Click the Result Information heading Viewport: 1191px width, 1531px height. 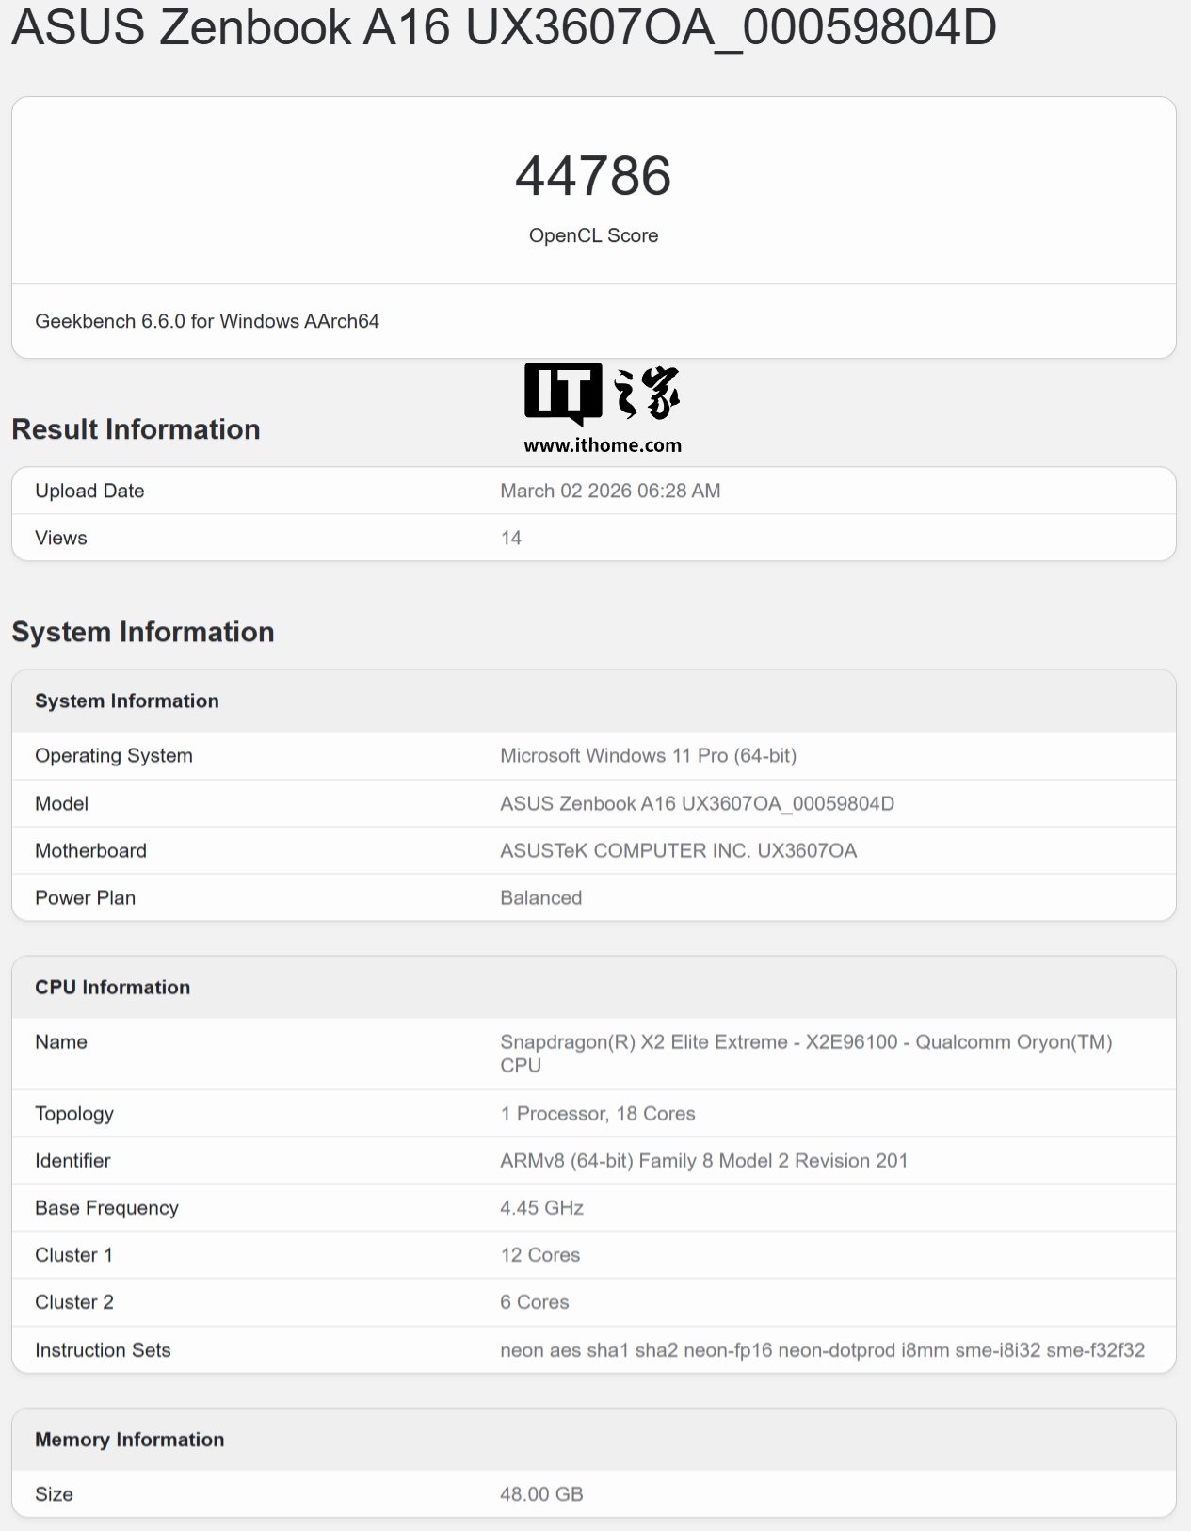[x=136, y=429]
